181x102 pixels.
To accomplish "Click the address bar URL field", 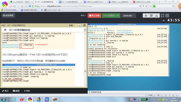I will (x=85, y=6).
